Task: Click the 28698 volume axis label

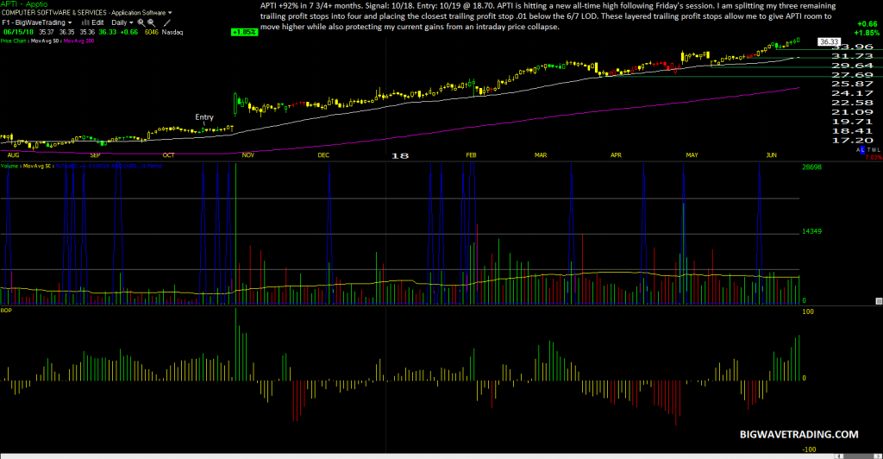Action: click(811, 167)
